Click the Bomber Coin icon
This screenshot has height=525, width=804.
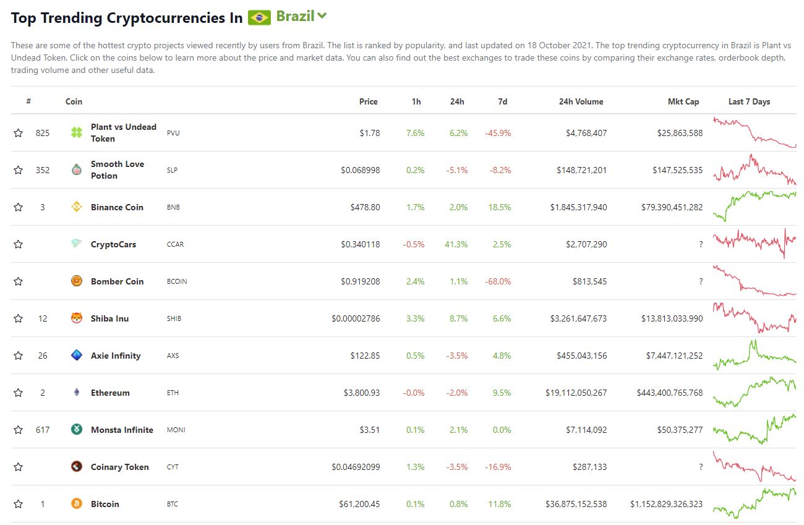click(77, 281)
